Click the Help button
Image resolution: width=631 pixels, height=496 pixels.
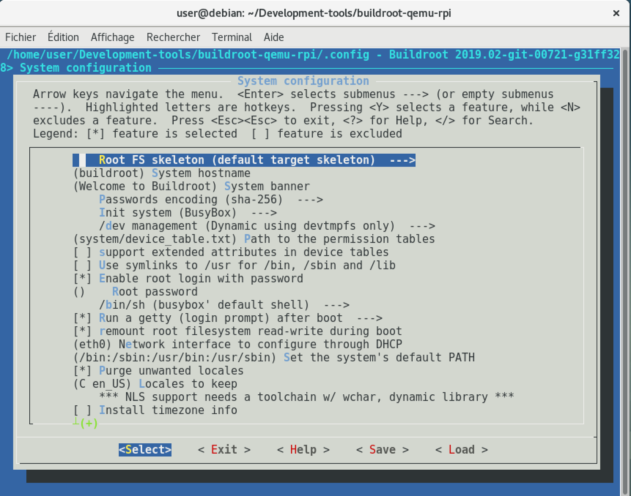303,450
